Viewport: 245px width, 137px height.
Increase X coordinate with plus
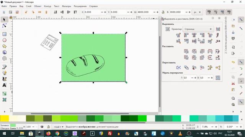[105, 12]
